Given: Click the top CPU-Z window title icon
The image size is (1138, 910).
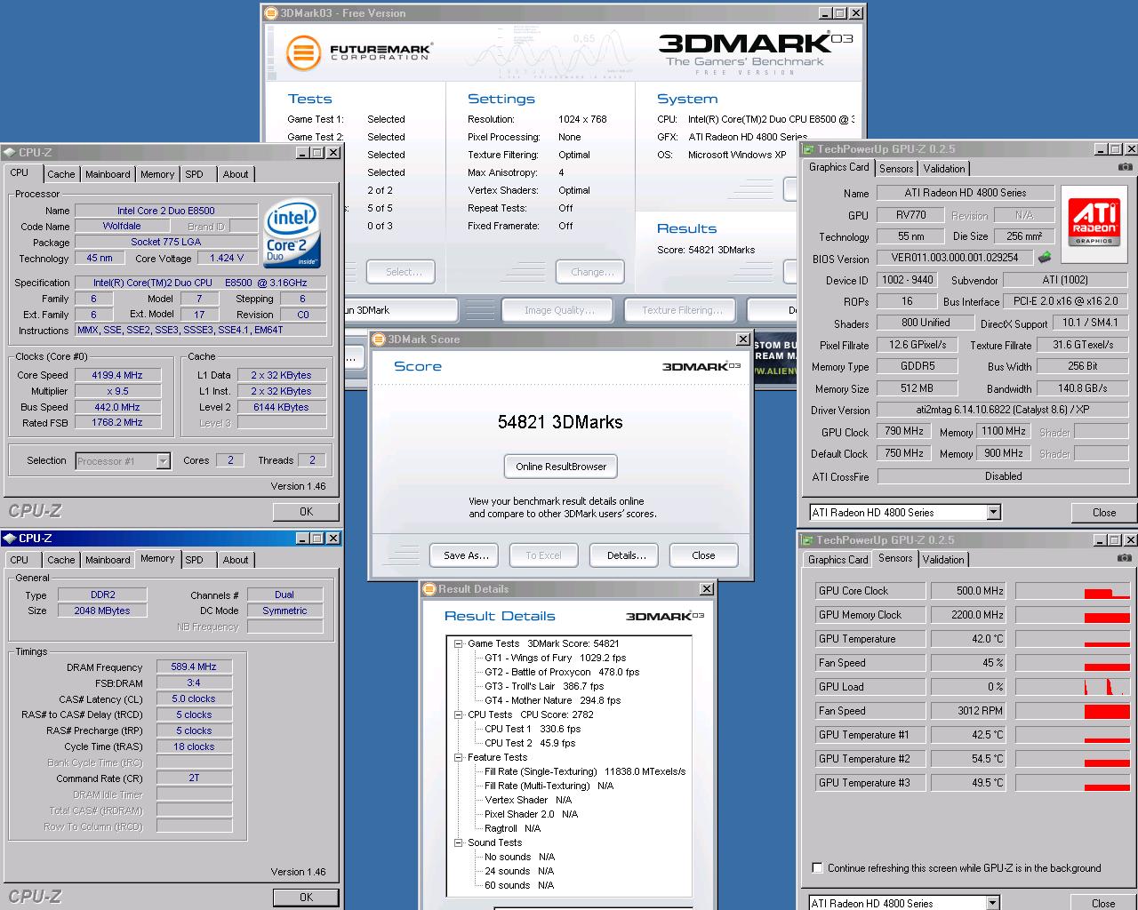Looking at the screenshot, I should tap(10, 153).
